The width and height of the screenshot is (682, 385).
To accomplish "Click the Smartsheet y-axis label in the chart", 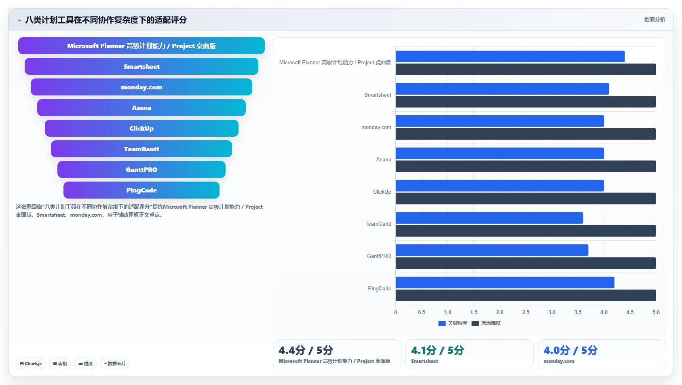I will point(378,95).
